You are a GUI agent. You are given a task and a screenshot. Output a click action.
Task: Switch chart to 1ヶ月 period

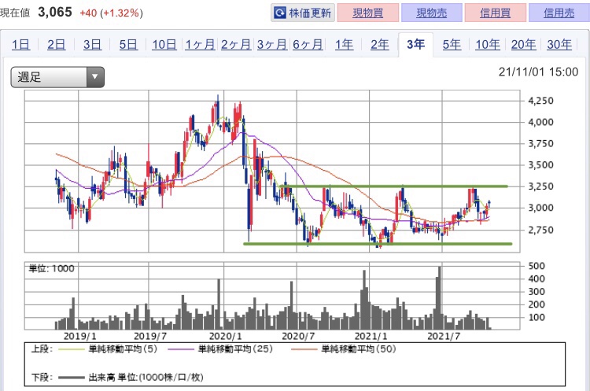[200, 45]
